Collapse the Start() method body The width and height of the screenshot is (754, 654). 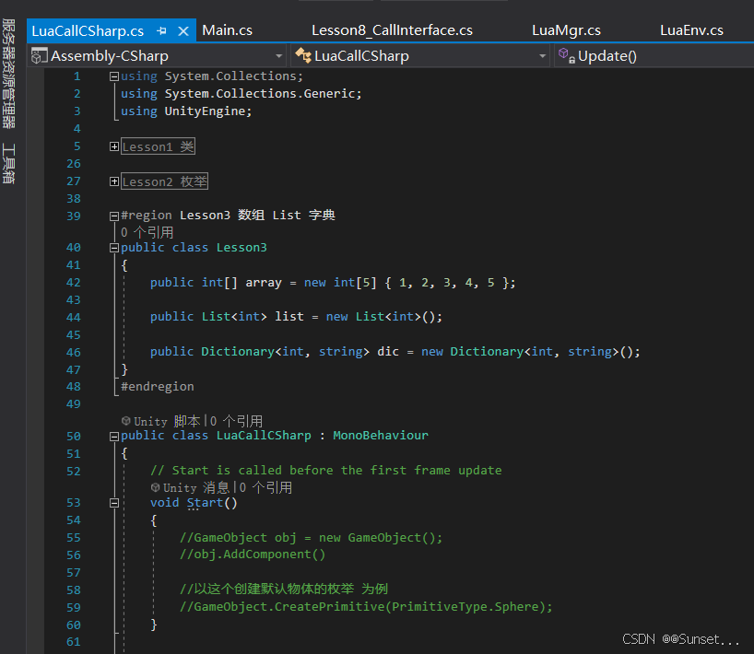pos(114,503)
